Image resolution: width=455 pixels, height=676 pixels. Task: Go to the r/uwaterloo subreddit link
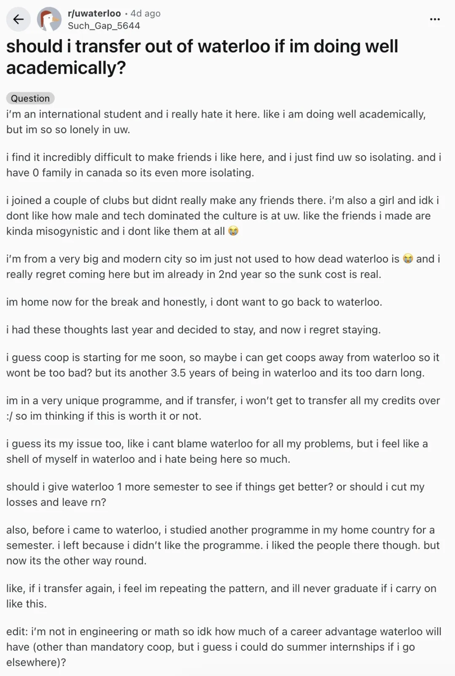click(x=94, y=13)
